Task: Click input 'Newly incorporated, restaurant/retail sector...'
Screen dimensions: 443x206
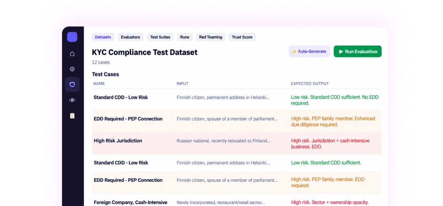Action: [x=221, y=202]
